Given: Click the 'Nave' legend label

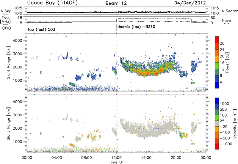Looking at the screenshot, I should pos(226,20).
